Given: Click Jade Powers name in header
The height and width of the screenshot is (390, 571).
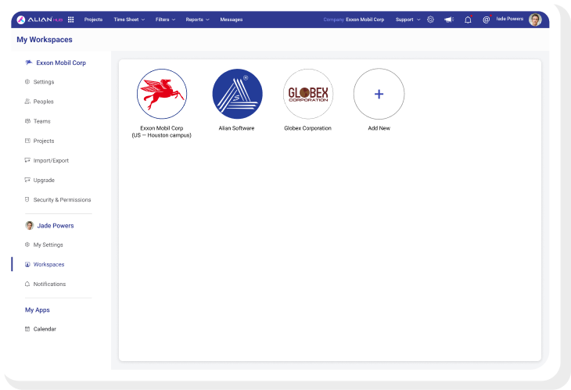Looking at the screenshot, I should click(510, 19).
